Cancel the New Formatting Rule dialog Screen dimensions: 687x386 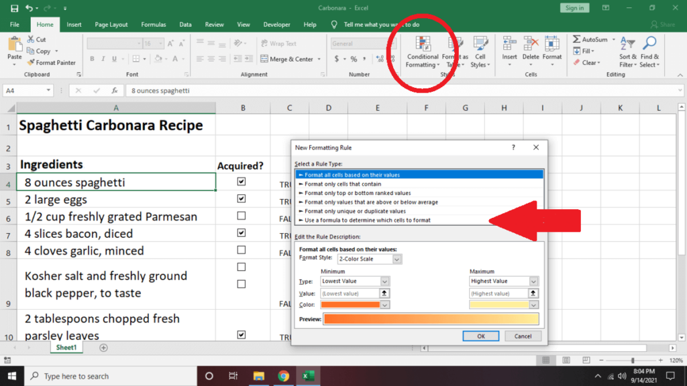[x=522, y=336]
